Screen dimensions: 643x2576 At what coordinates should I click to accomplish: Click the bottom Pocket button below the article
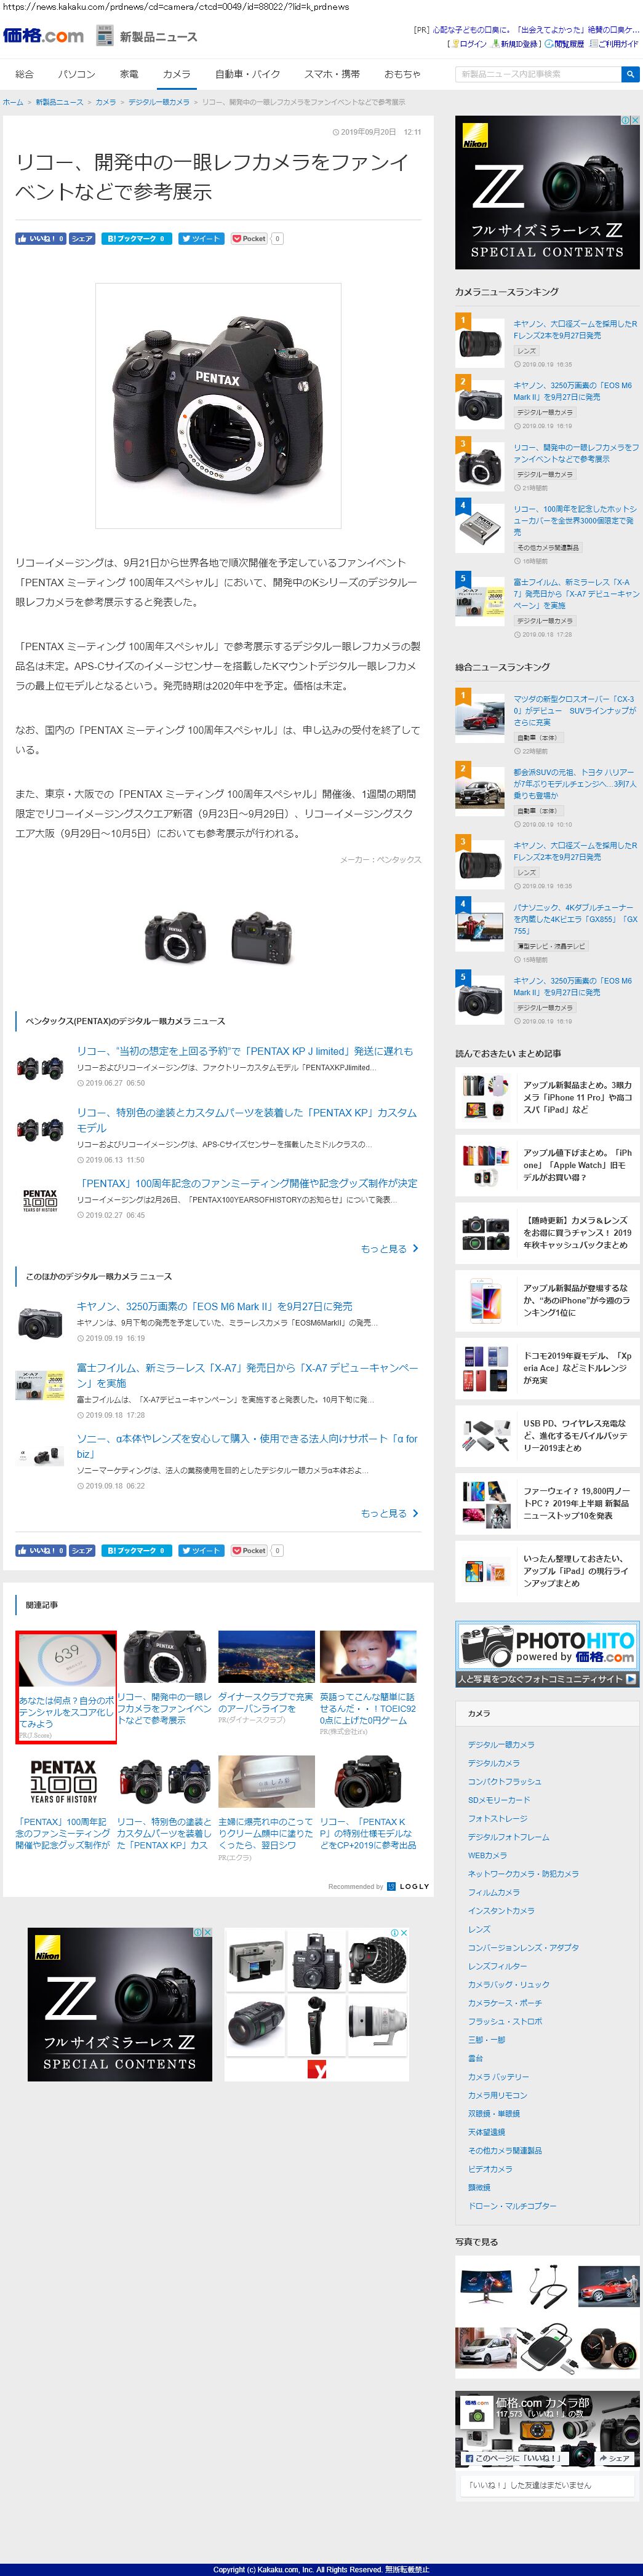click(249, 1550)
